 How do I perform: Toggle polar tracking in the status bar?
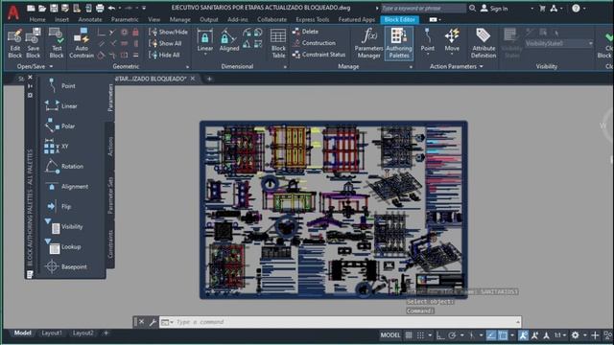pyautogui.click(x=452, y=335)
